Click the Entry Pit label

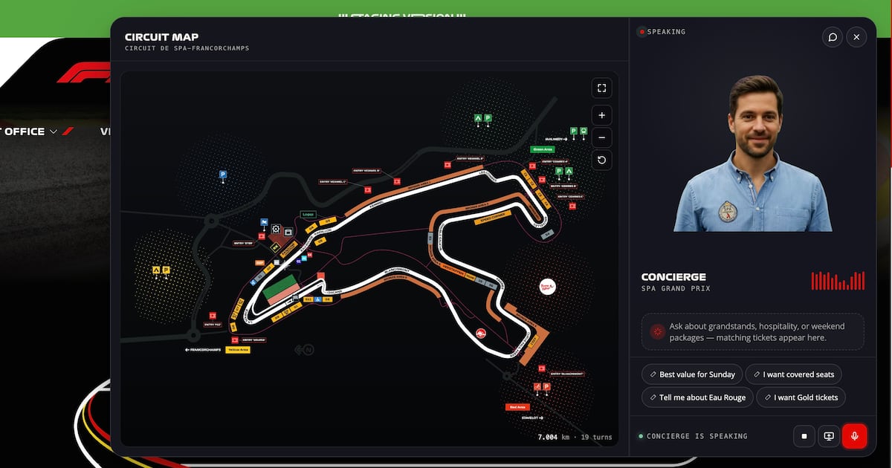[213, 325]
